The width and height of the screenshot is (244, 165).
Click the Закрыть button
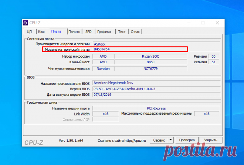pos(210,140)
